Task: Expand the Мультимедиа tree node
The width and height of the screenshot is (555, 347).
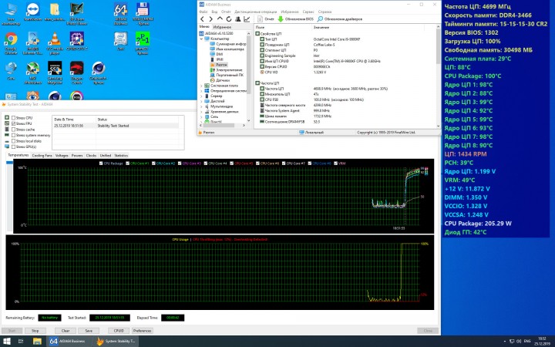Action: point(201,106)
